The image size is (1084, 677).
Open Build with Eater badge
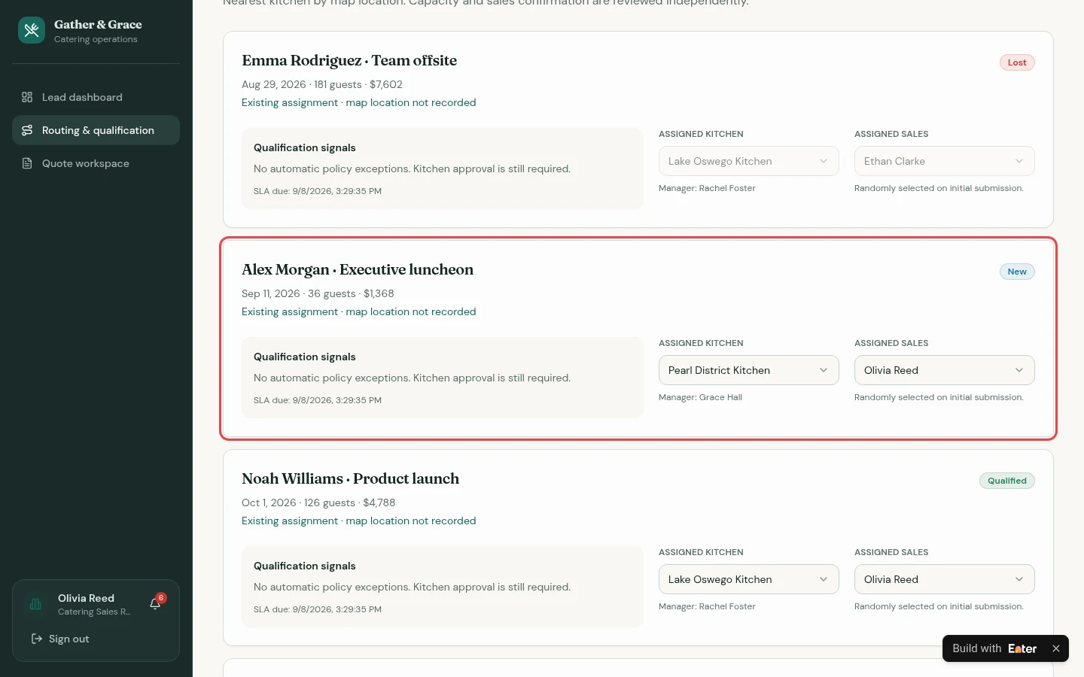[x=994, y=648]
